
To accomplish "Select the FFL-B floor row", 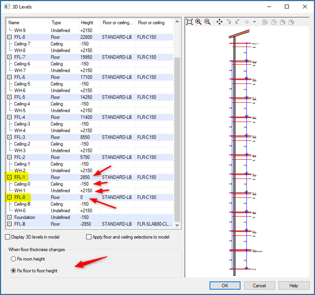I will tap(26, 224).
